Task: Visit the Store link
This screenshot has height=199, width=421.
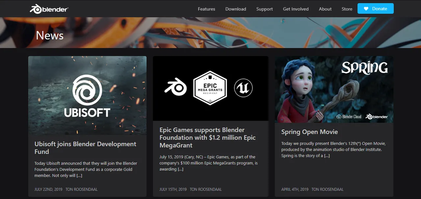Action: (347, 9)
